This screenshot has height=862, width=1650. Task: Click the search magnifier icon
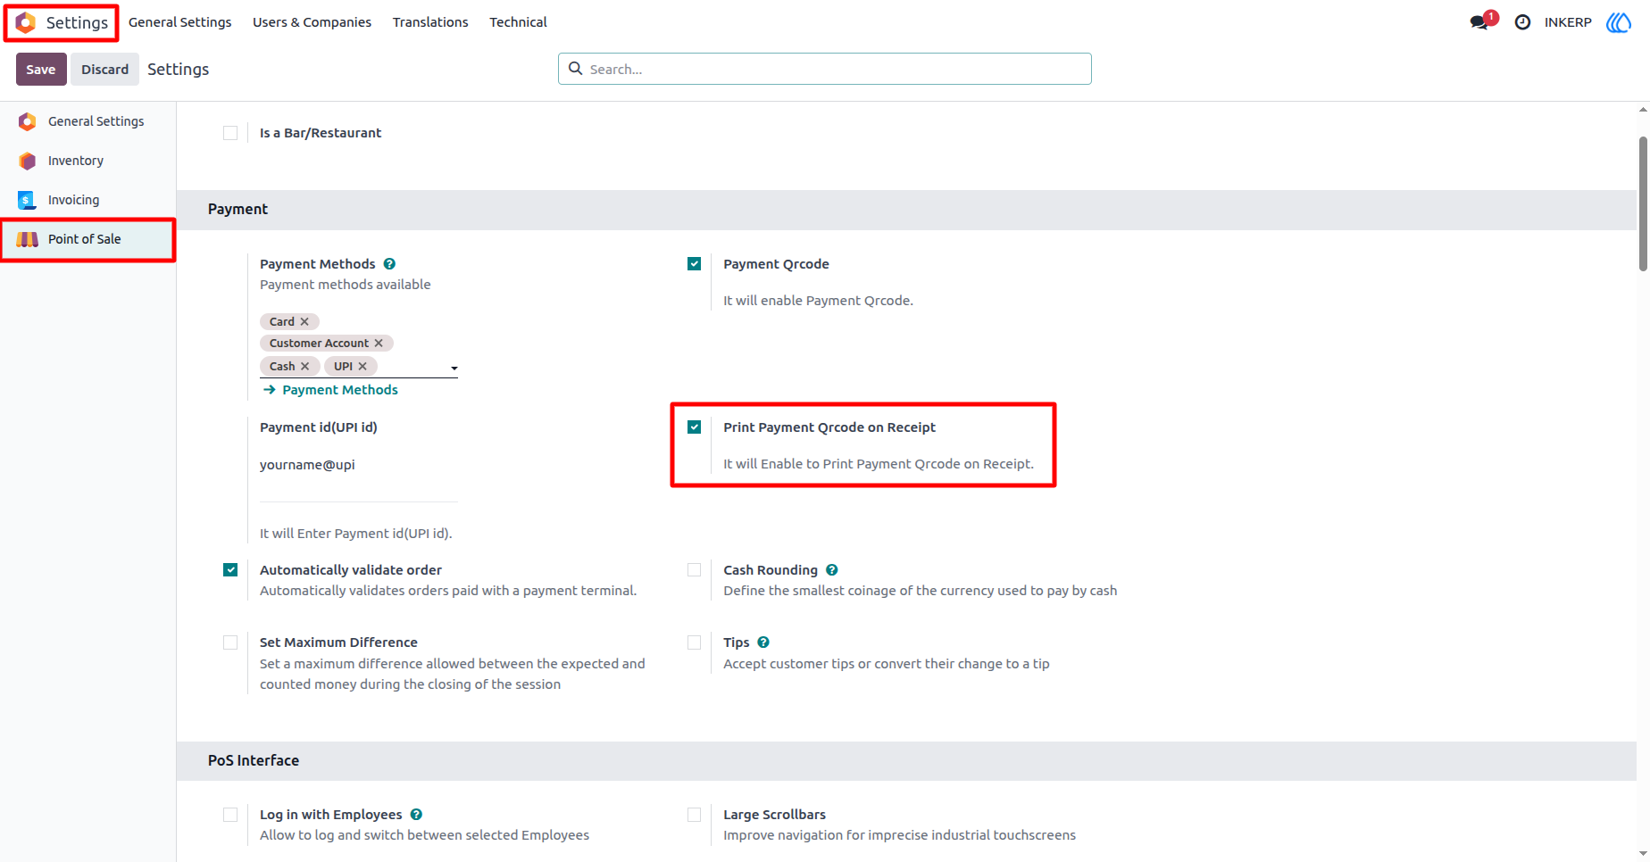pyautogui.click(x=576, y=69)
